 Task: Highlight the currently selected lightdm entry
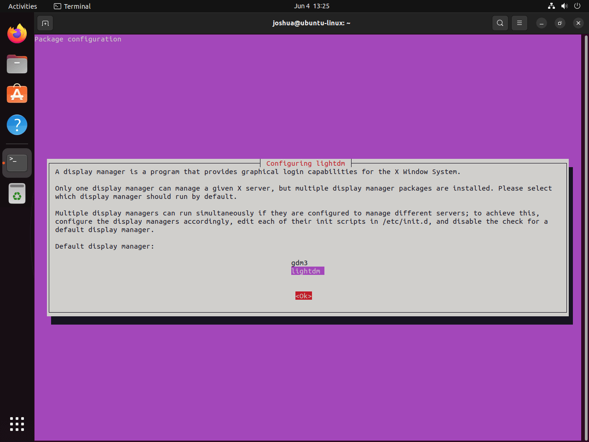pos(307,271)
